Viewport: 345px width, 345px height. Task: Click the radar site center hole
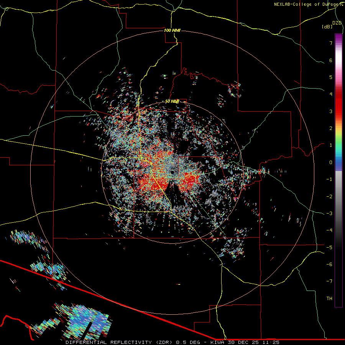pos(172,172)
